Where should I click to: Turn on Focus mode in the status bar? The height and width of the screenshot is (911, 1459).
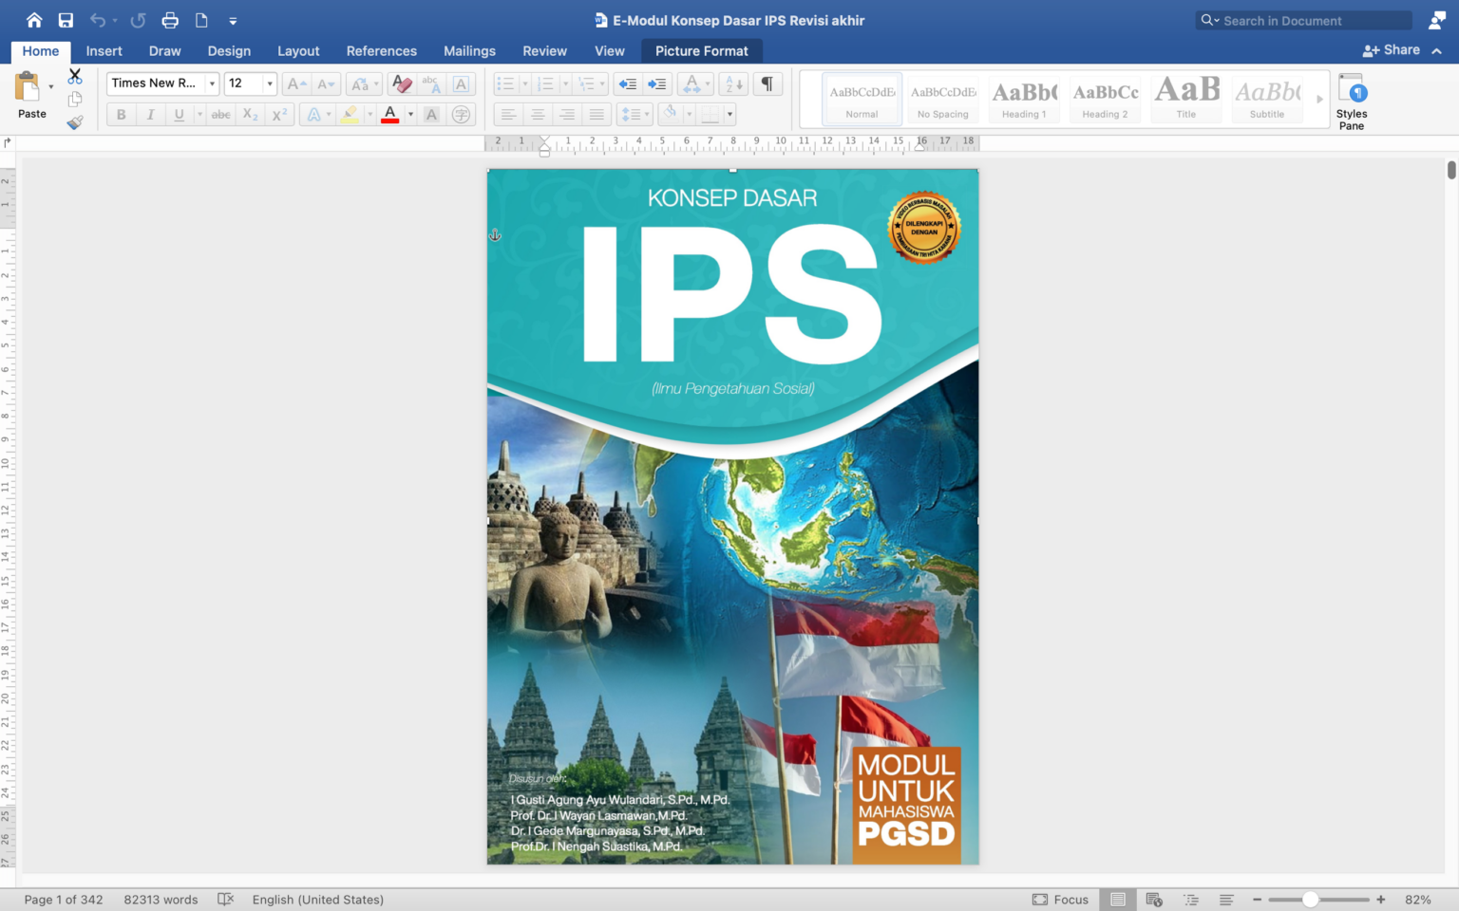click(1061, 899)
